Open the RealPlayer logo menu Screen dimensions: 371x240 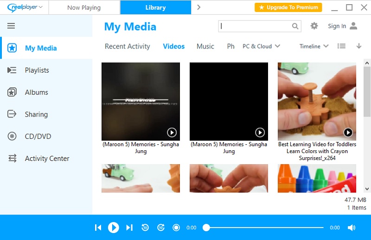[25, 7]
